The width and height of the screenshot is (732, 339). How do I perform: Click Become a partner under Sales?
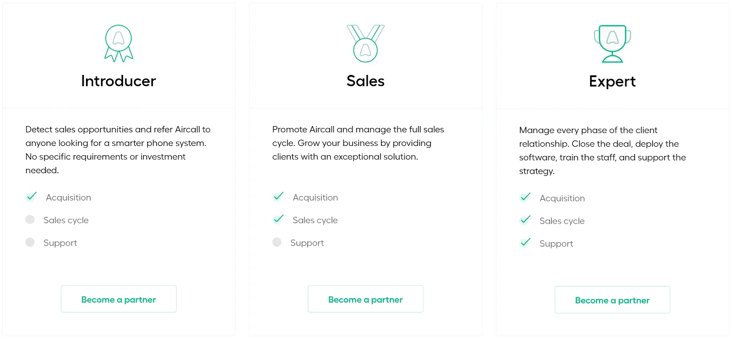[365, 299]
